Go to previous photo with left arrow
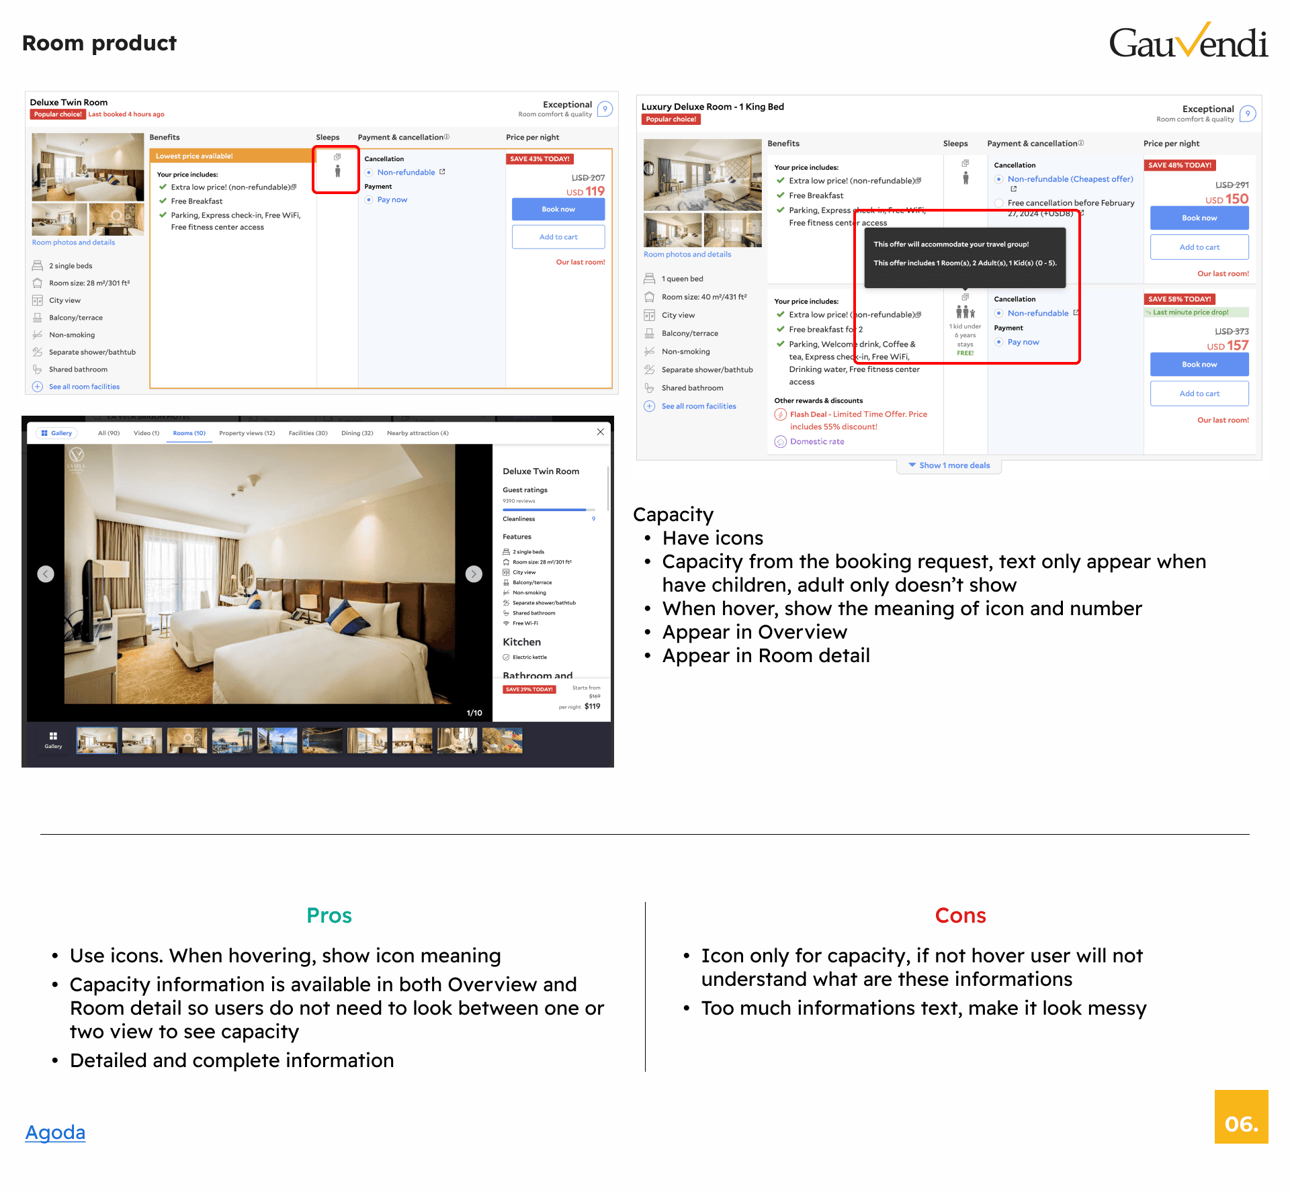 [x=46, y=574]
